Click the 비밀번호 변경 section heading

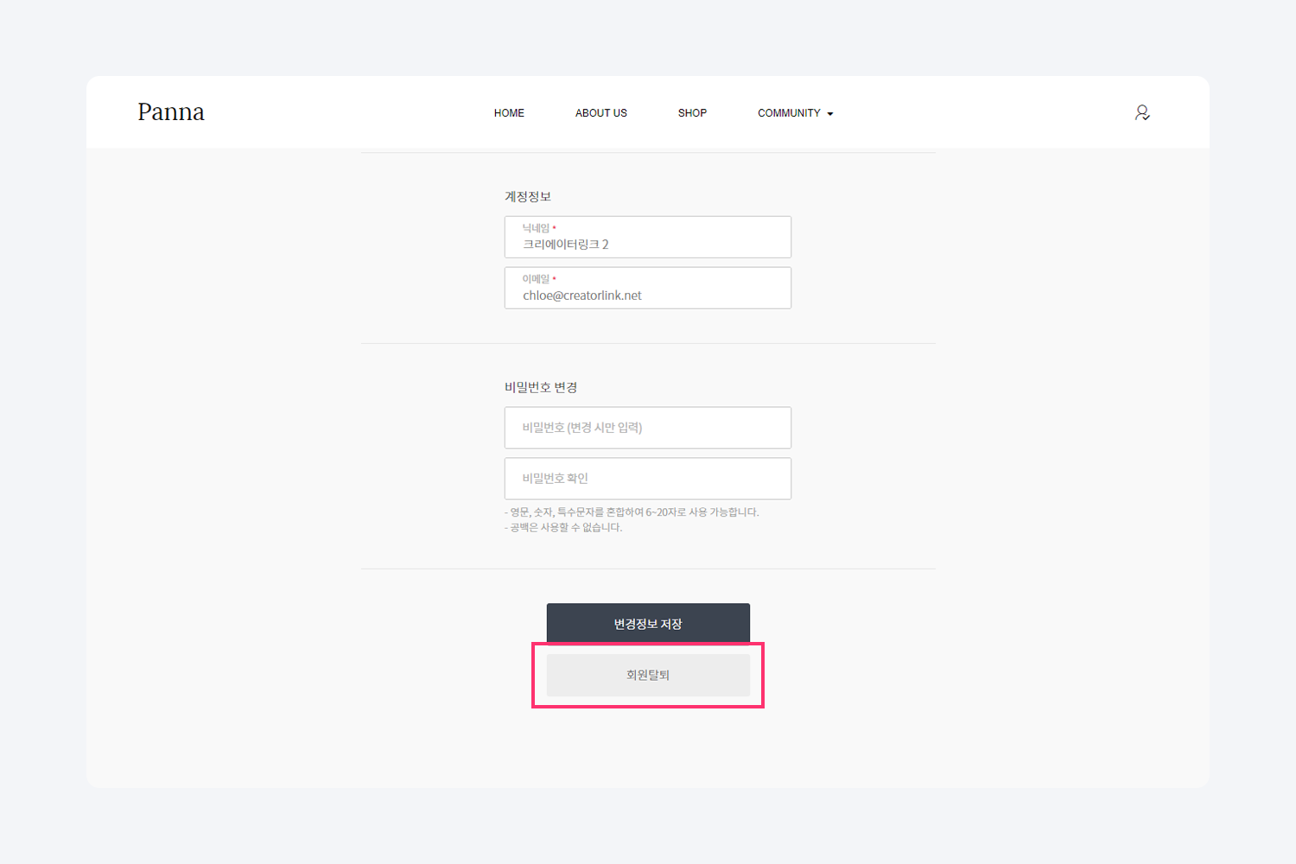(x=541, y=387)
